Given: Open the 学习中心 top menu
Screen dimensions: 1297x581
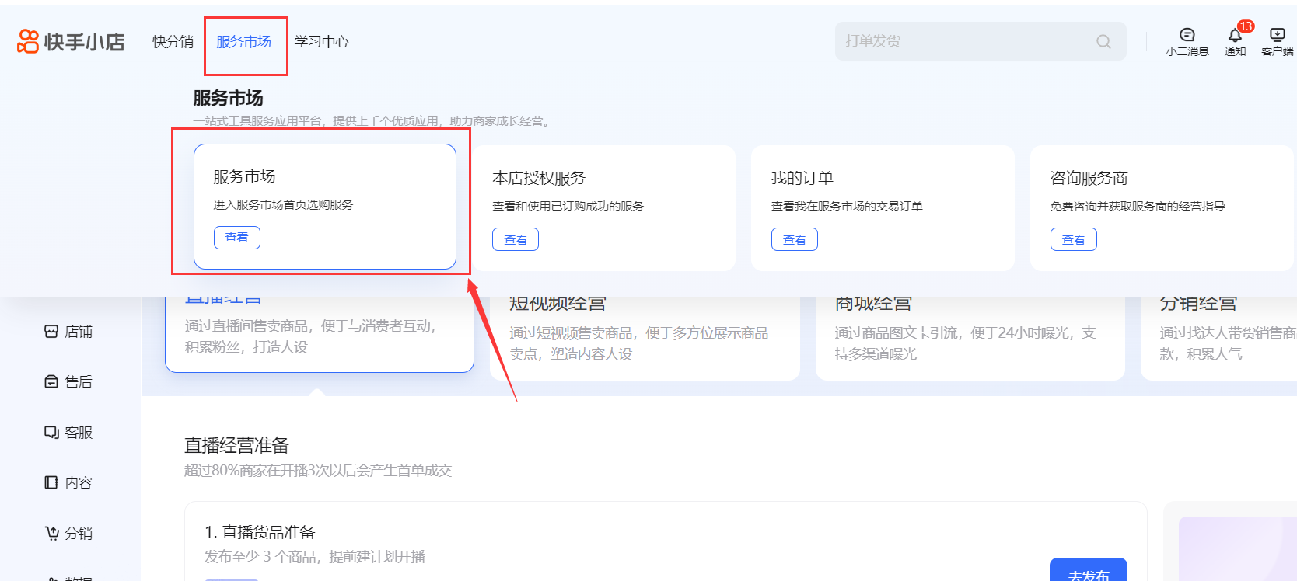Looking at the screenshot, I should (322, 42).
